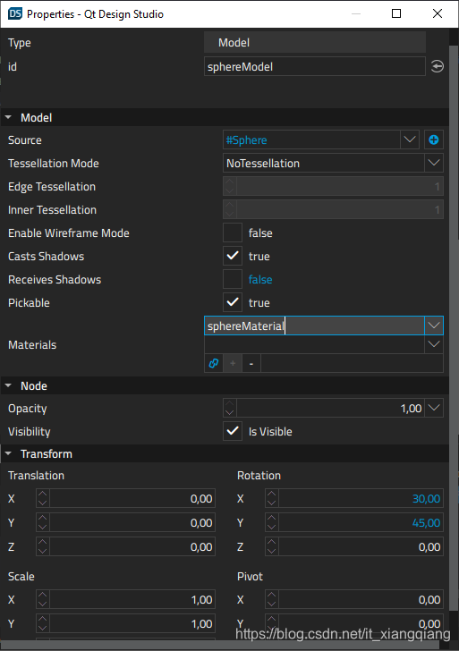This screenshot has width=459, height=651.
Task: Click the Scale Y value field
Action: coord(132,623)
